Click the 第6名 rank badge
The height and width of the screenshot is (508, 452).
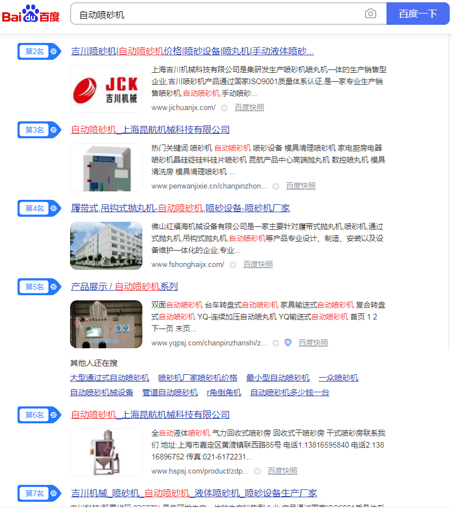(39, 415)
